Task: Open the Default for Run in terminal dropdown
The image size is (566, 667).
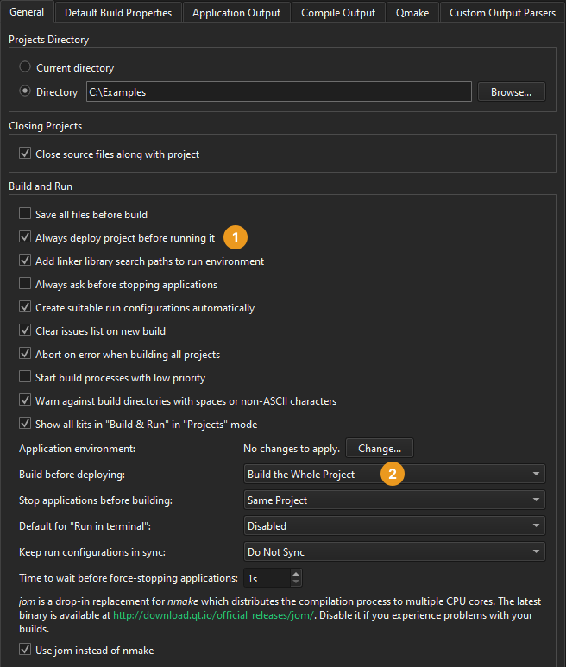Action: pos(395,526)
